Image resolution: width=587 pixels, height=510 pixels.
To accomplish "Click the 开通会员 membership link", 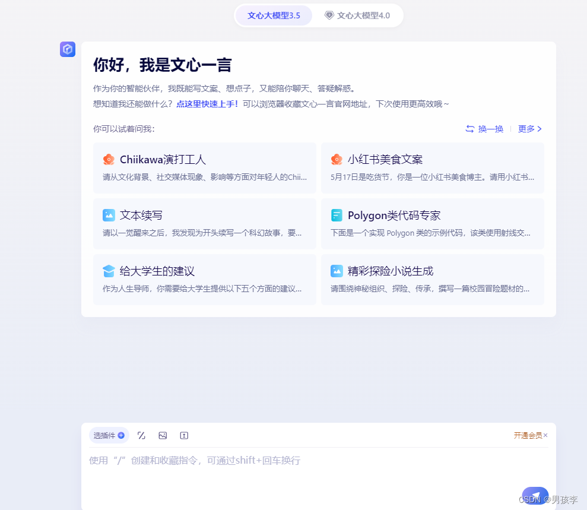I will [528, 435].
